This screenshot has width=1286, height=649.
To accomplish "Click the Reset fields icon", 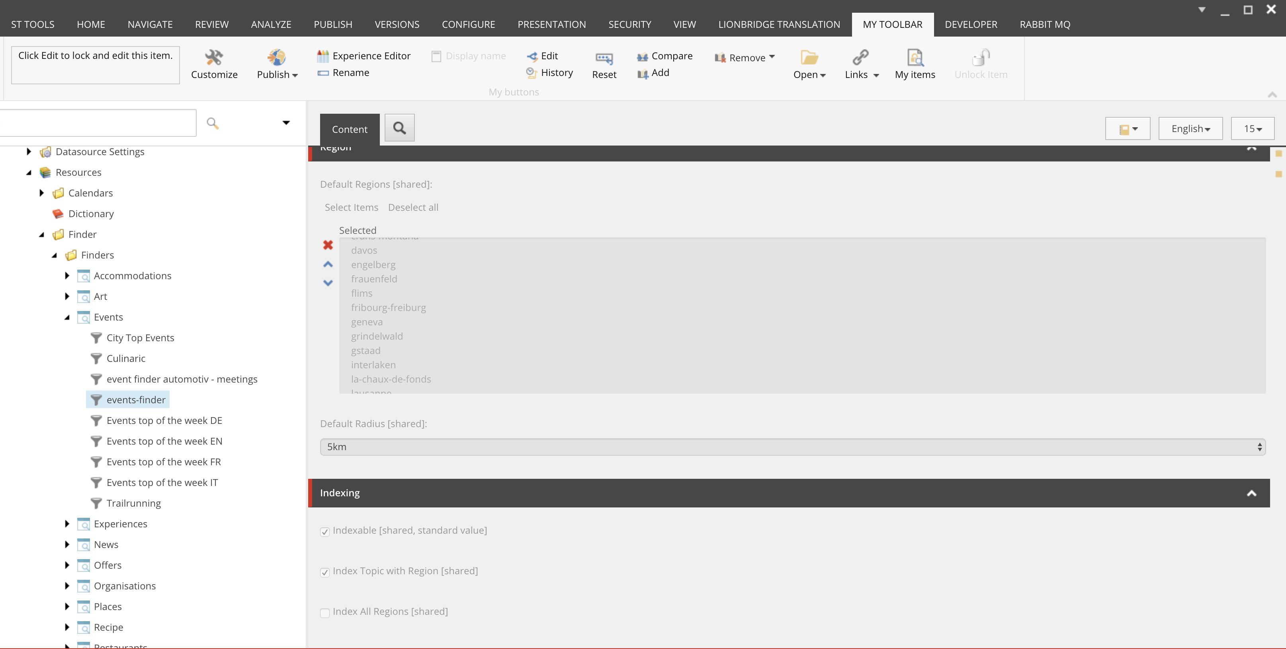I will (x=604, y=59).
